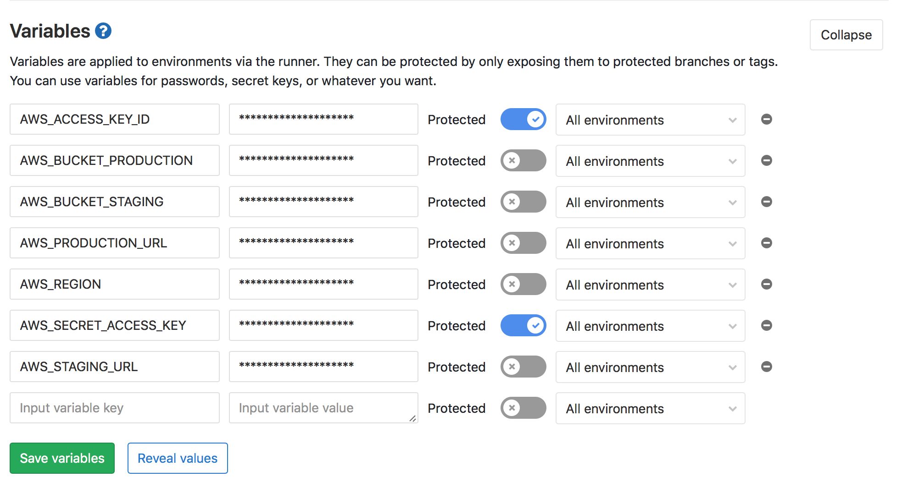Focus the Input variable key field
Image resolution: width=902 pixels, height=493 pixels.
[115, 408]
